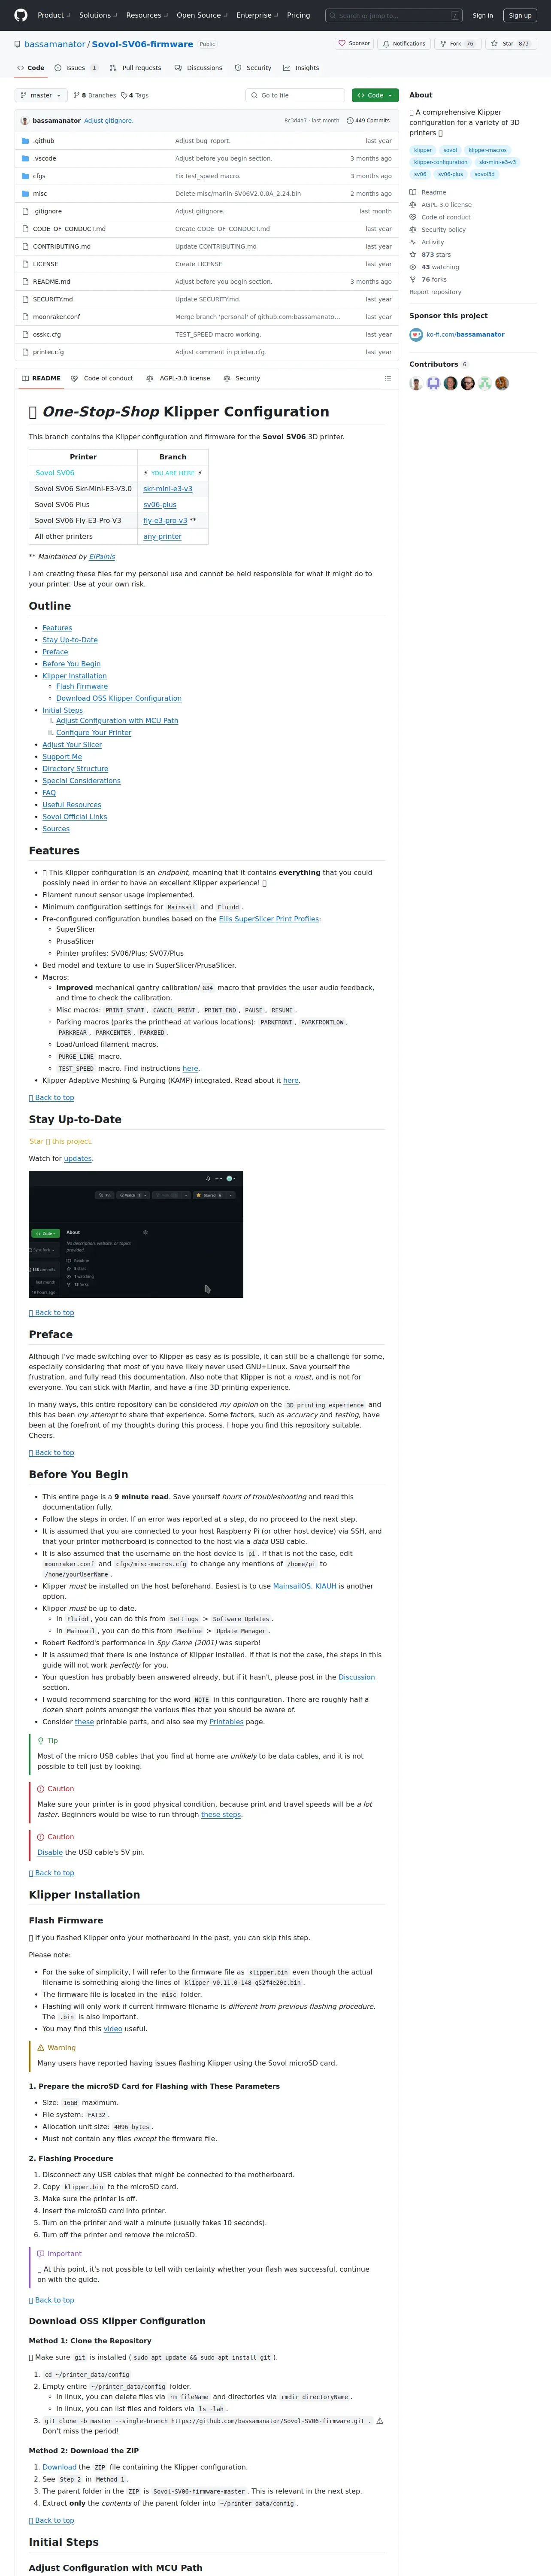Click the Sponsor heart button
Screen dimensions: 551x2576
tap(354, 43)
